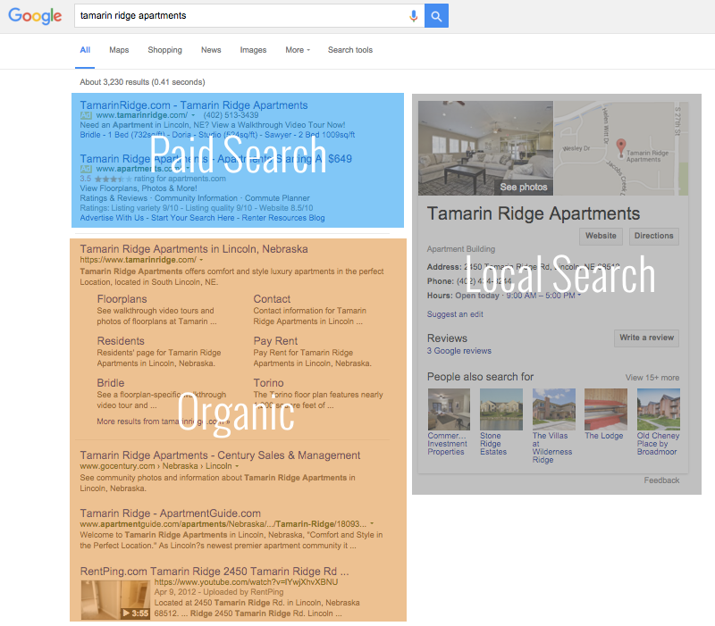This screenshot has width=715, height=626.
Task: Click View 15+ more link
Action: [x=652, y=378]
